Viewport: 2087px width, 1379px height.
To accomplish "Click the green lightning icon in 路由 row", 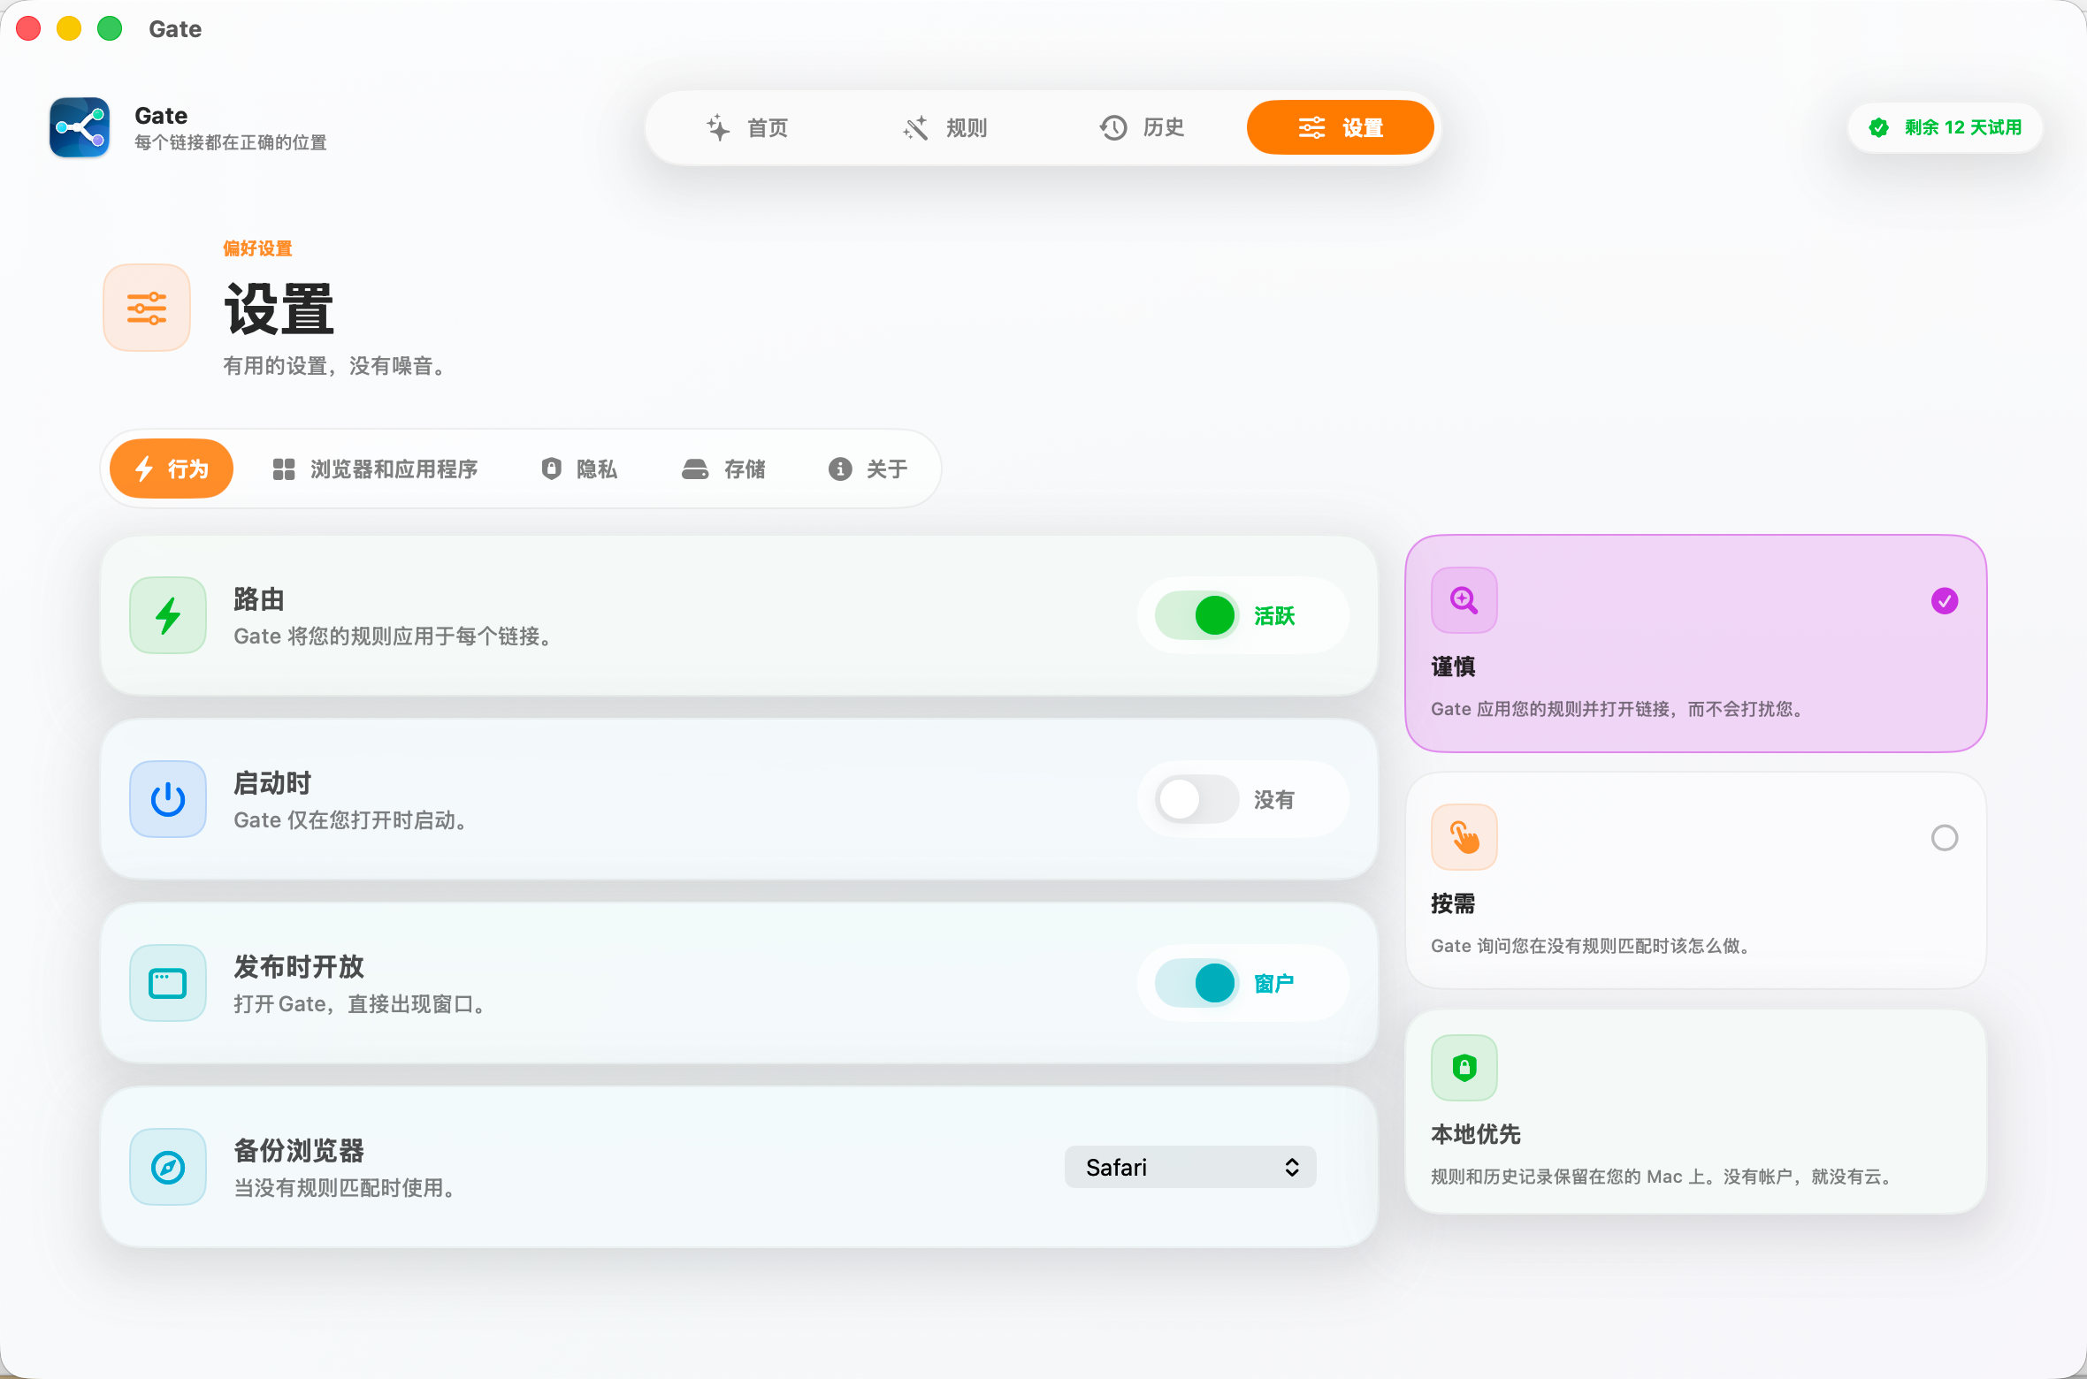I will point(168,615).
